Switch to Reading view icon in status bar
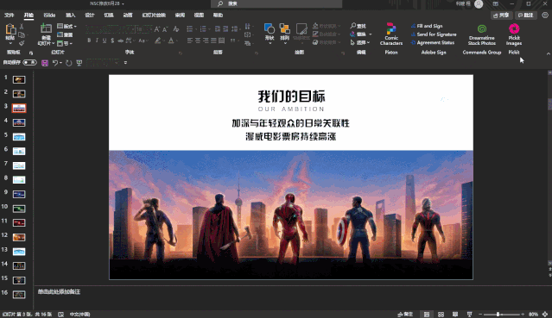Image resolution: width=552 pixels, height=318 pixels. 455,315
